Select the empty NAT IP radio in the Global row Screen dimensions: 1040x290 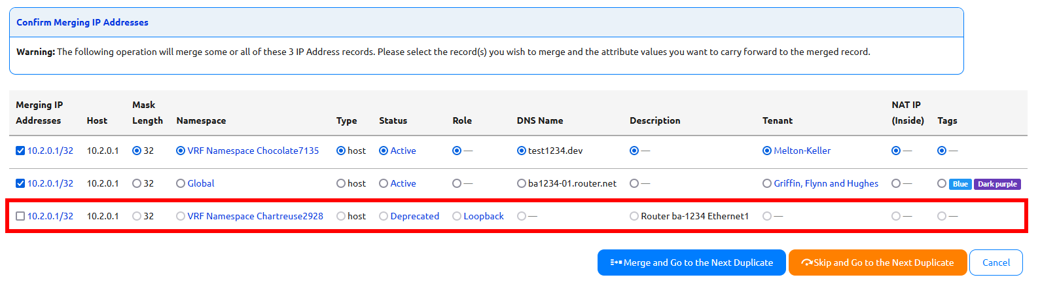896,183
